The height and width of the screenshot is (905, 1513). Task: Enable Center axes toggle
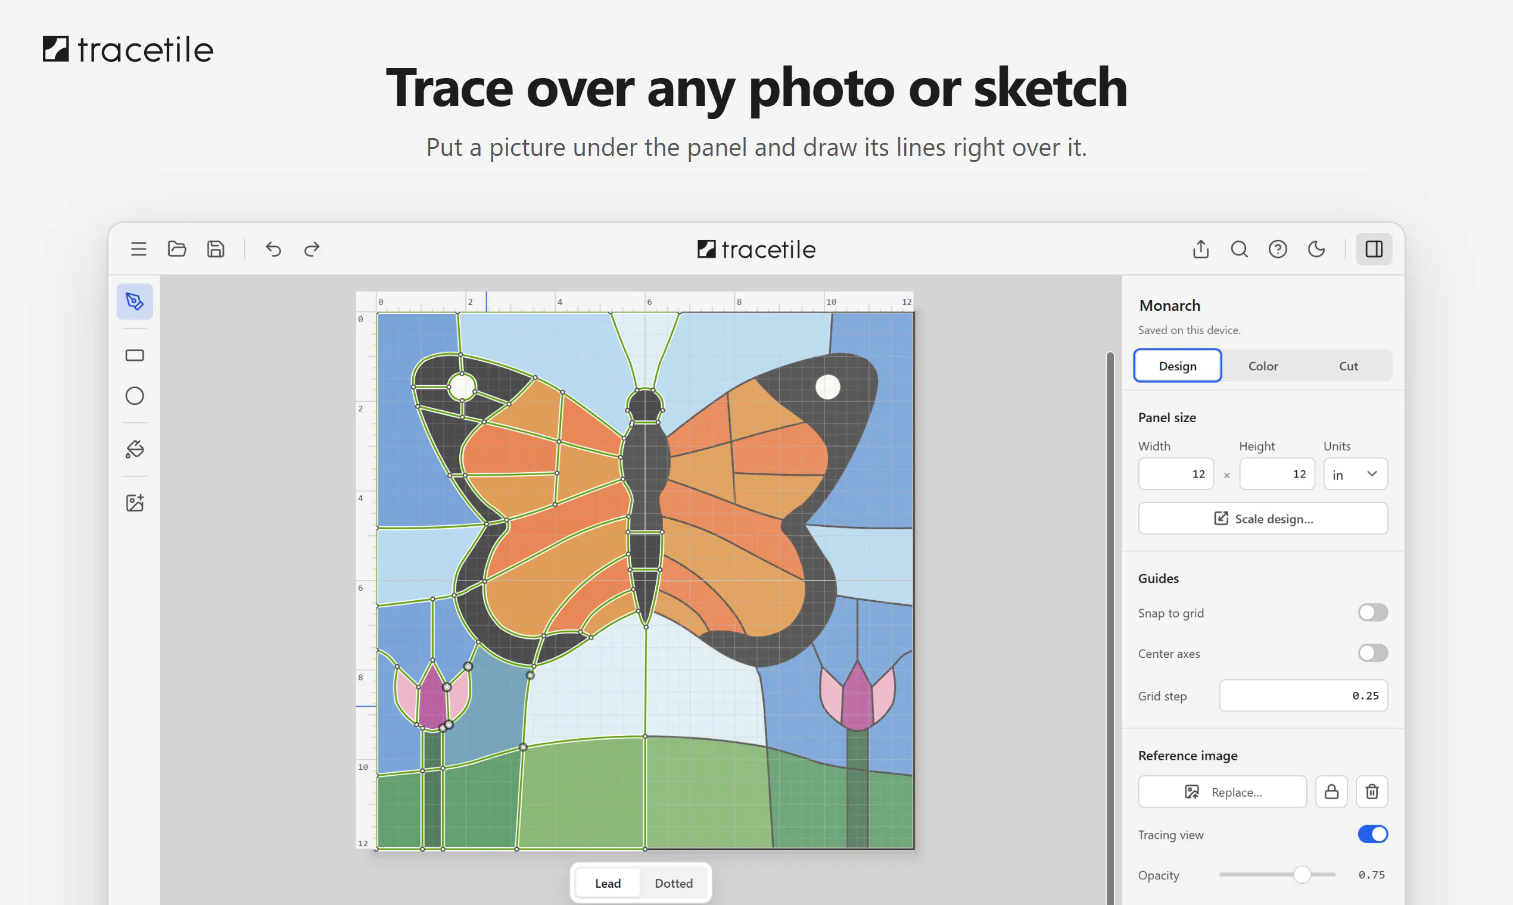1372,653
